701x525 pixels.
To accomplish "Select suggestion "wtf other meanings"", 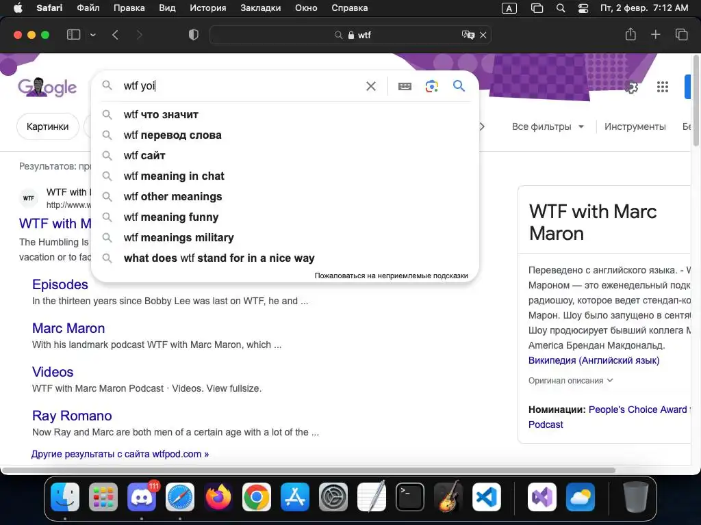I will click(x=285, y=197).
